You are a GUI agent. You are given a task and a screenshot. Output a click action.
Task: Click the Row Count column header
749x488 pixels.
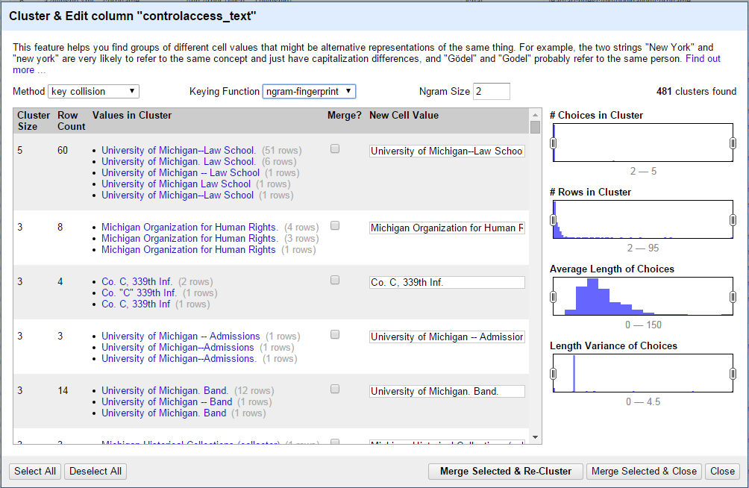pos(71,121)
